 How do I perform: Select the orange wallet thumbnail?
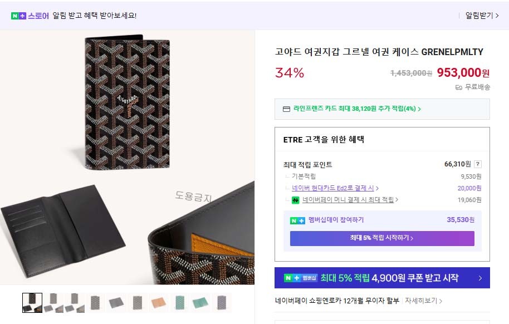click(x=158, y=303)
